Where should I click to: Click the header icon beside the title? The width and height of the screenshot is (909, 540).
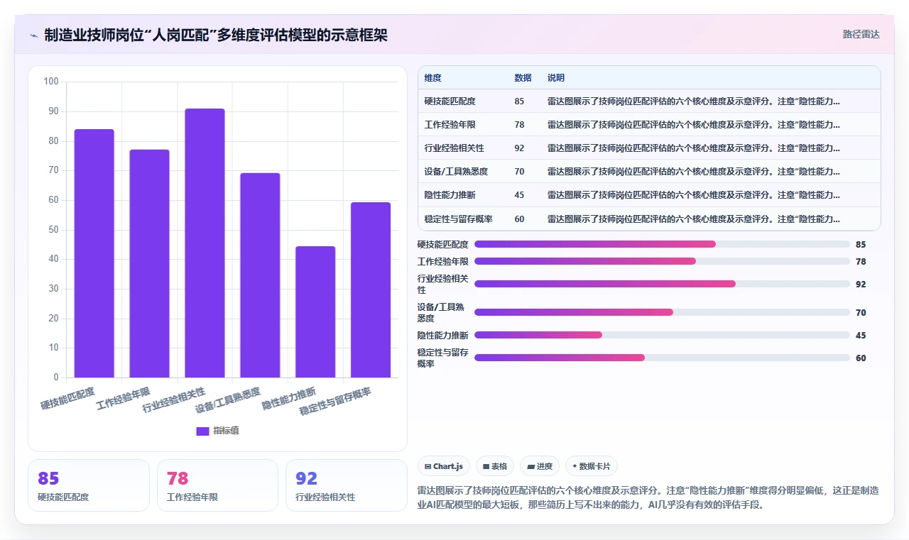[x=33, y=35]
